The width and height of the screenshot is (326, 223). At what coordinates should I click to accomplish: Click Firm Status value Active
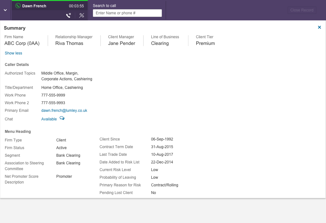click(61, 148)
